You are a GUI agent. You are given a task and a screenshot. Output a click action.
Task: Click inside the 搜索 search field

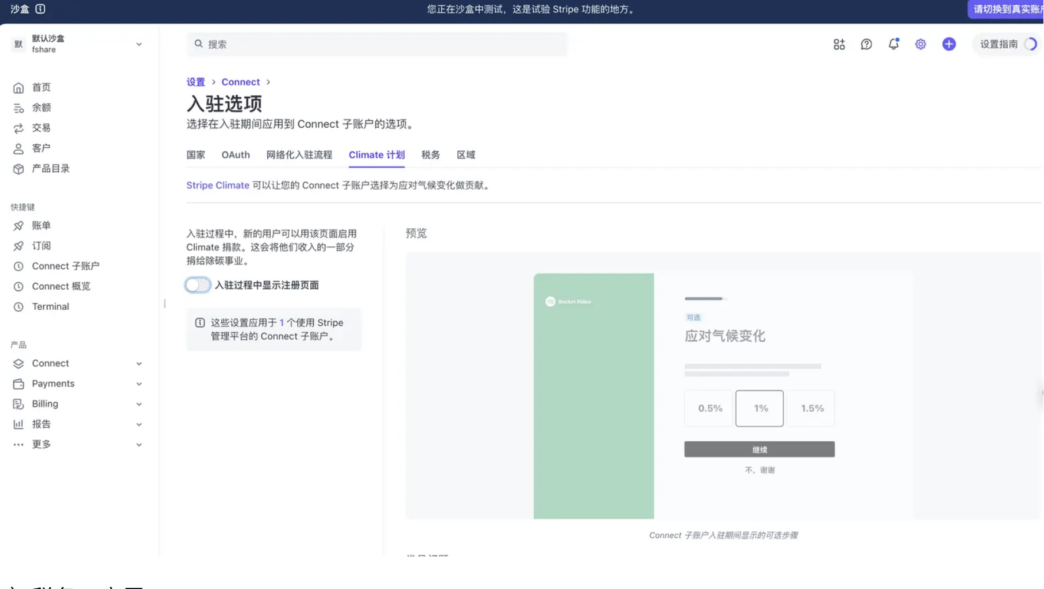[x=377, y=44]
